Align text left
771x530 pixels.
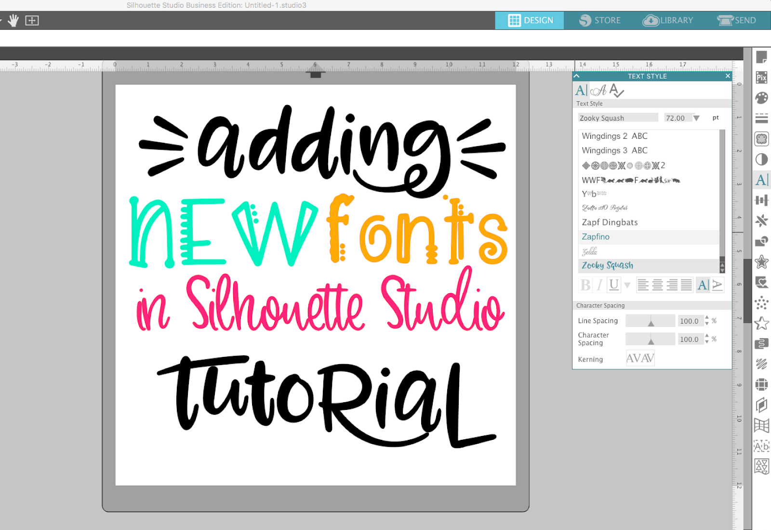click(x=643, y=285)
